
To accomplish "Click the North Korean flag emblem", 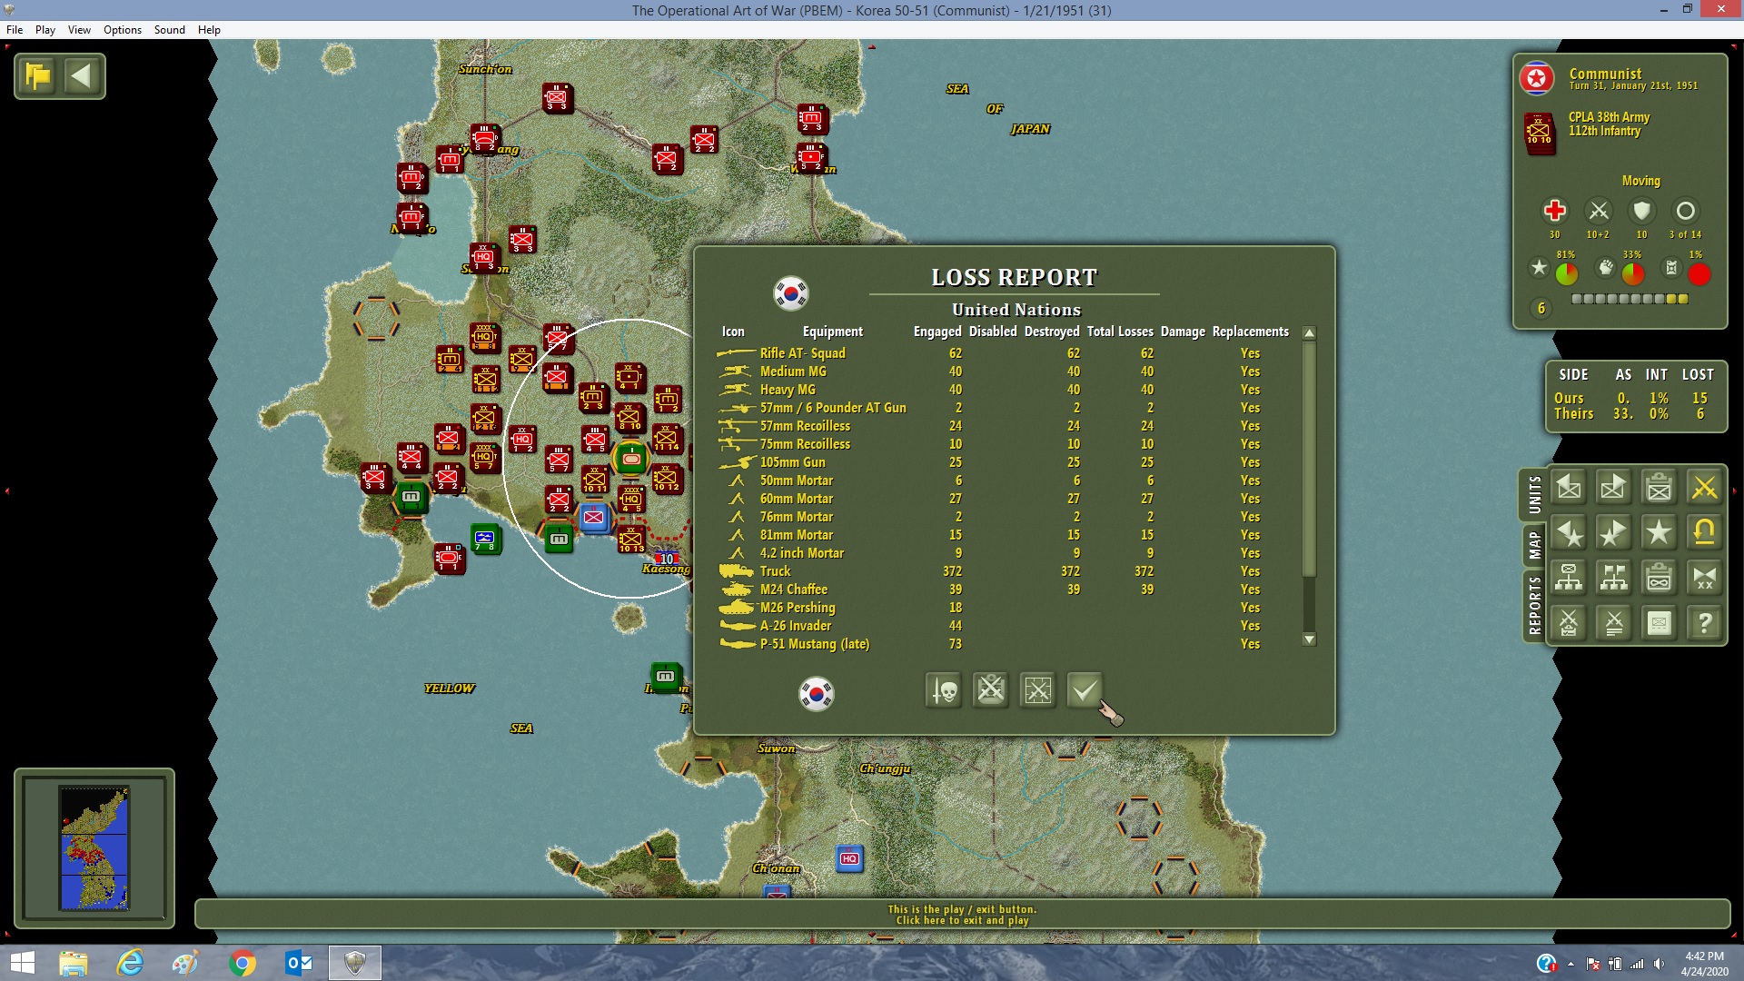I will [x=1537, y=79].
